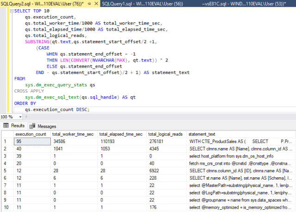Collapse the SELECT TOP 10 code block
296x212 pixels.
[x=12, y=10]
